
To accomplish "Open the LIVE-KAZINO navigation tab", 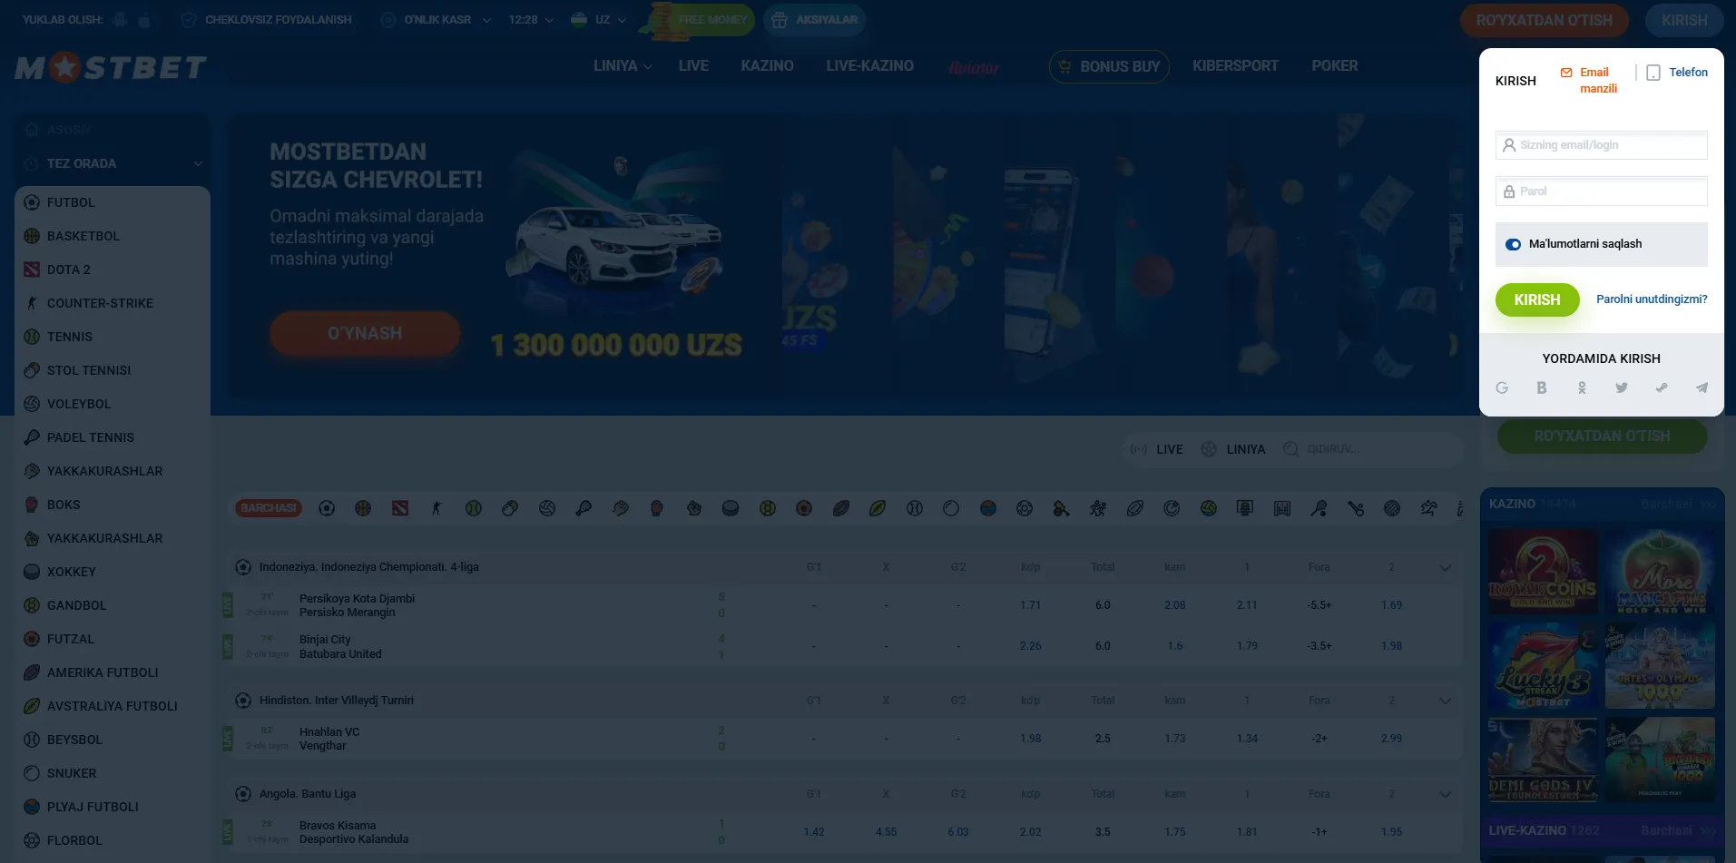I will (x=869, y=66).
